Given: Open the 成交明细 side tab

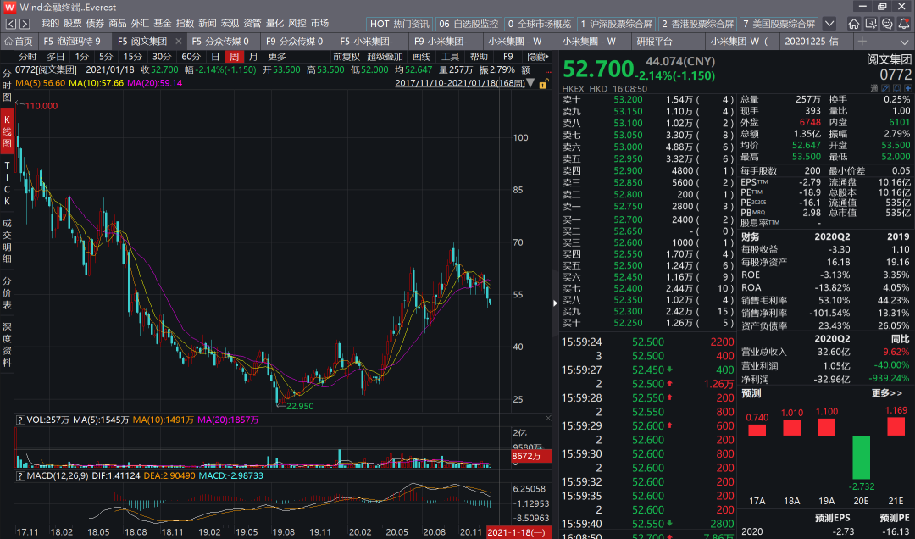Looking at the screenshot, I should (7, 241).
